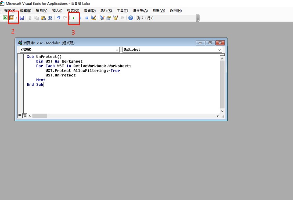The height and width of the screenshot is (200, 293).
Task: Toggle Design Mode icon in toolbar
Action: tap(94, 18)
